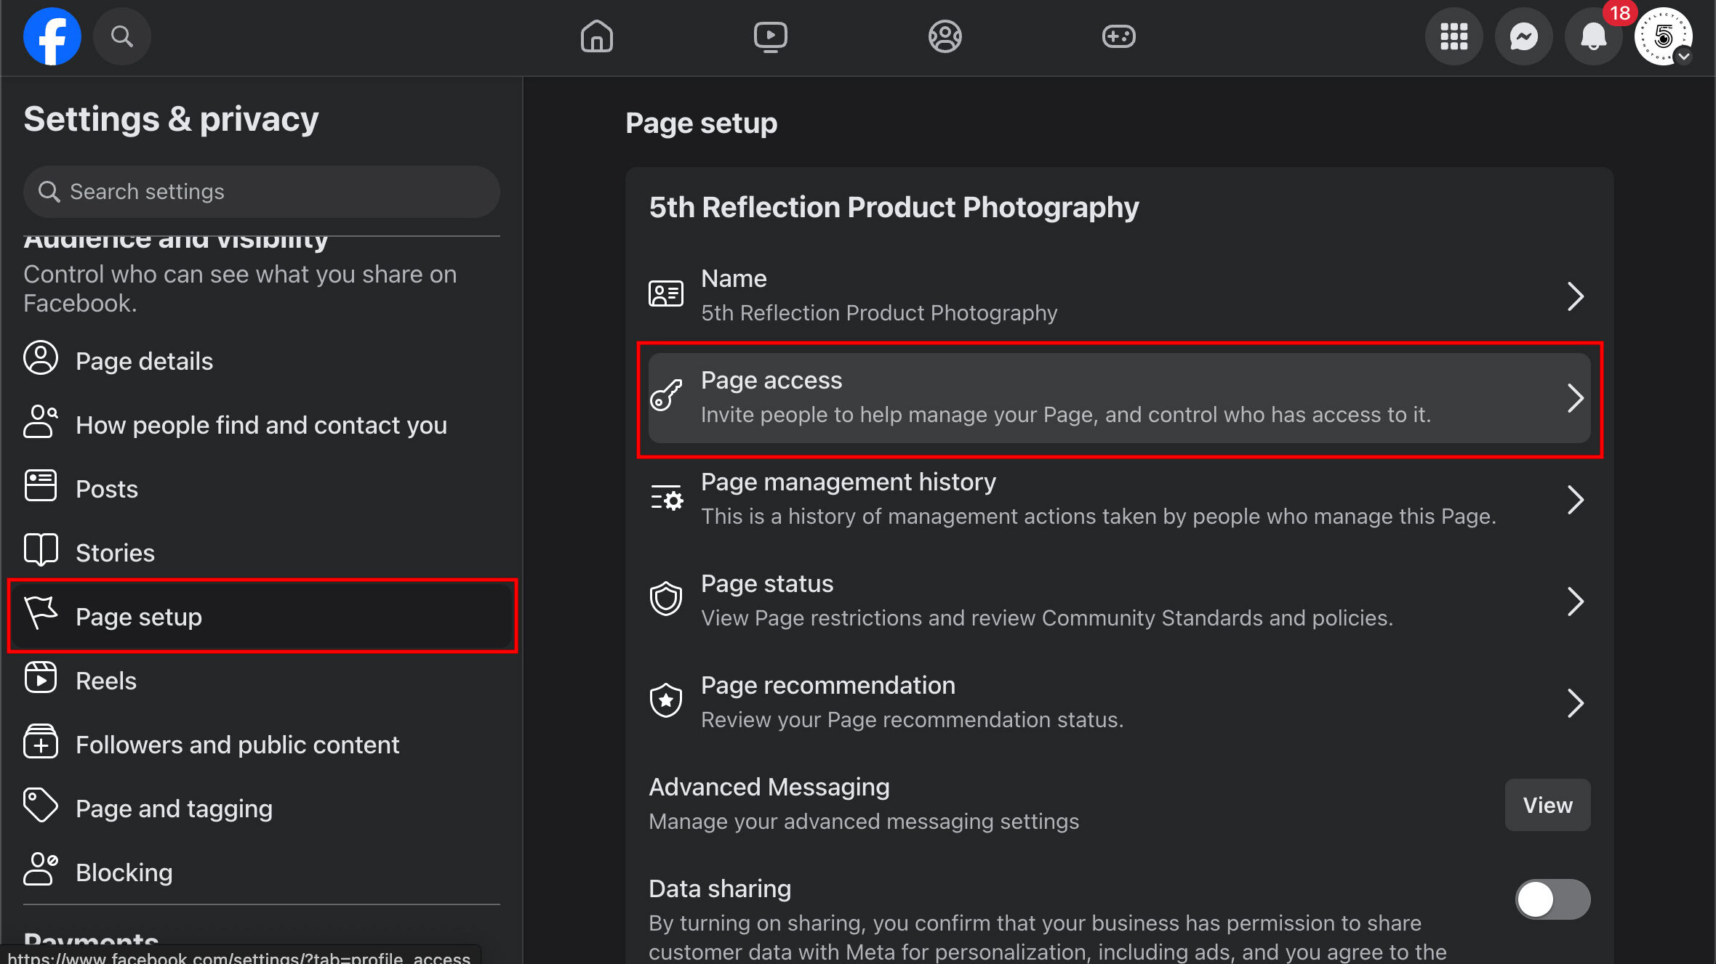Expand the Name row chevron
1716x964 pixels.
[x=1575, y=296]
